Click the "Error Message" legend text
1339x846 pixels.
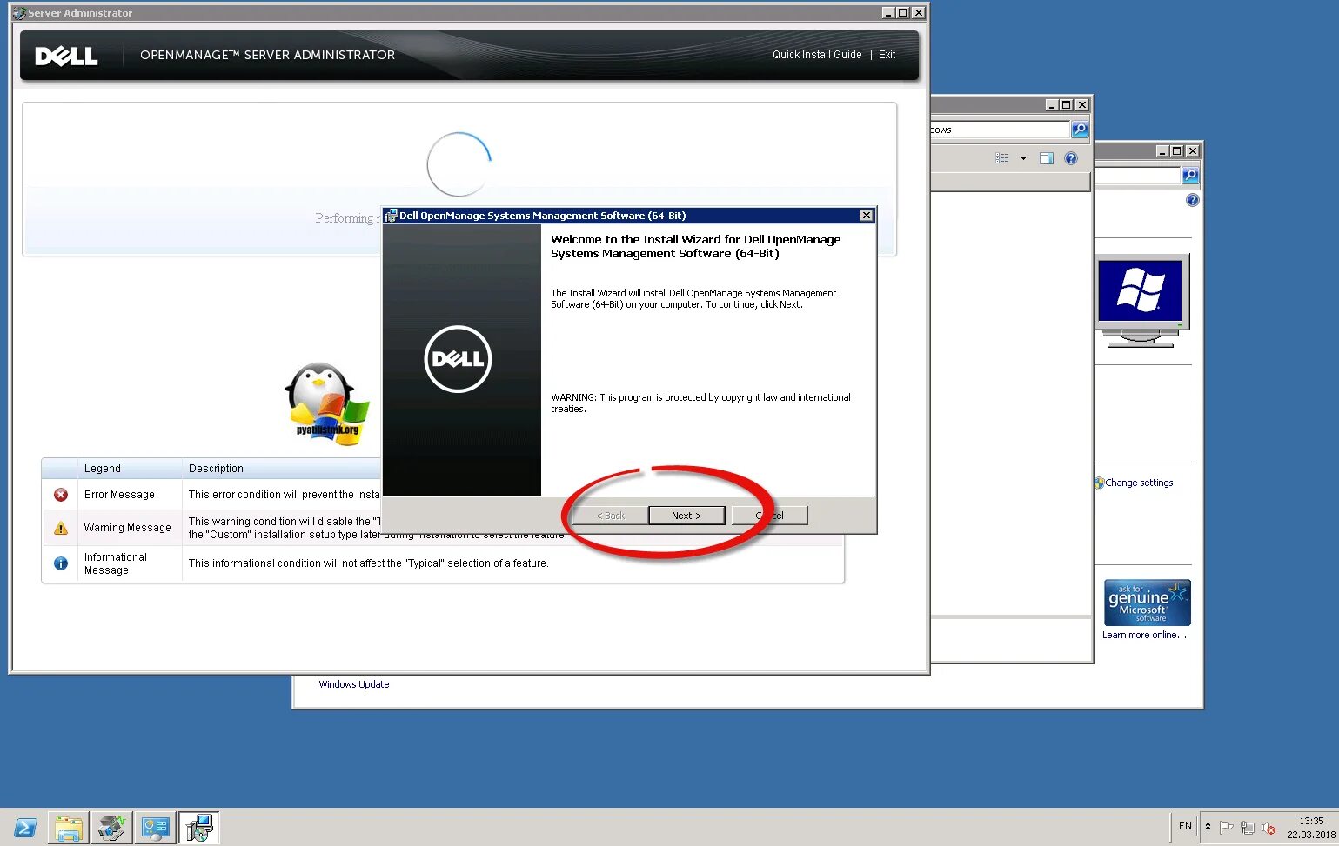coord(119,495)
